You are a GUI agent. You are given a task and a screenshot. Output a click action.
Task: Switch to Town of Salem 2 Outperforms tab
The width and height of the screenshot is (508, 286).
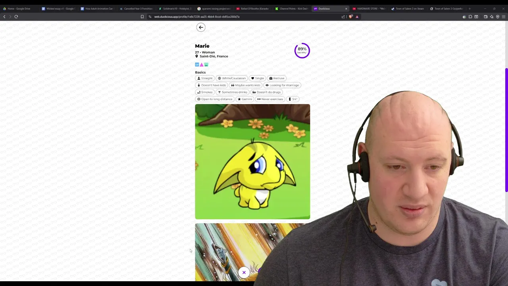click(447, 8)
